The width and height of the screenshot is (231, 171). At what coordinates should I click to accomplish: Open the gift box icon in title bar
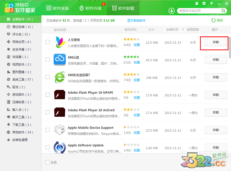197,3
